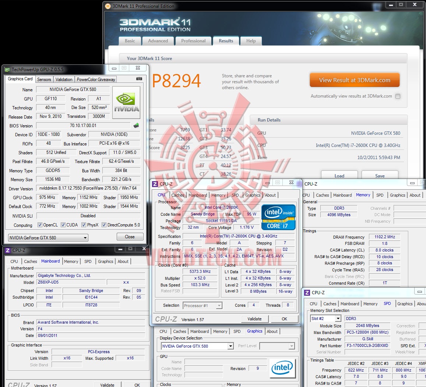Click the GPU-Z title bar app icon
This screenshot has height=387, width=426.
point(7,70)
